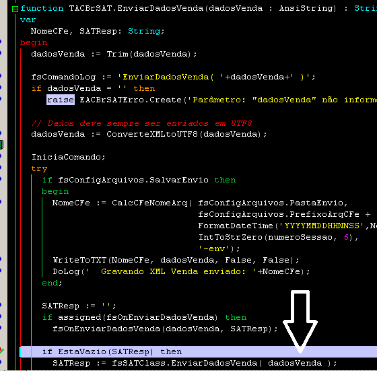The height and width of the screenshot is (371, 377).
Task: Click the WriteToTXT call line
Action: coord(176,260)
